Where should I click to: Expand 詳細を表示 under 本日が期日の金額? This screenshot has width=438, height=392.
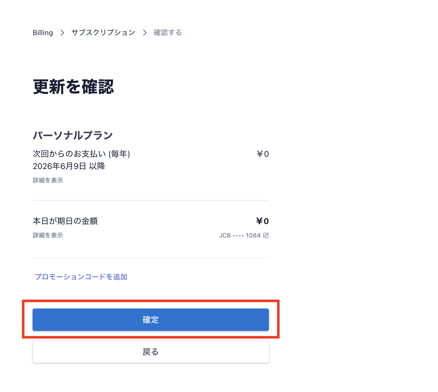[x=48, y=235]
